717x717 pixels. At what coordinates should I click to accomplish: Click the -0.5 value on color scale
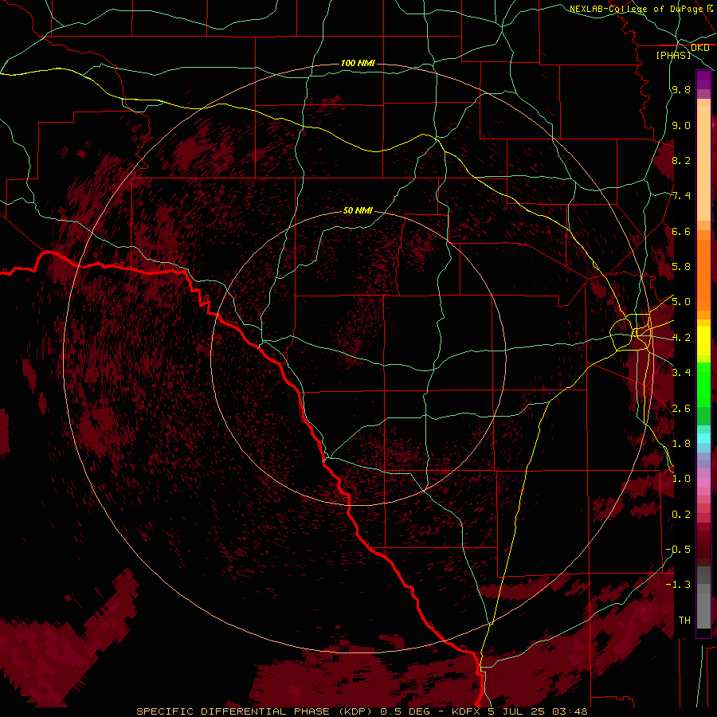pos(678,550)
